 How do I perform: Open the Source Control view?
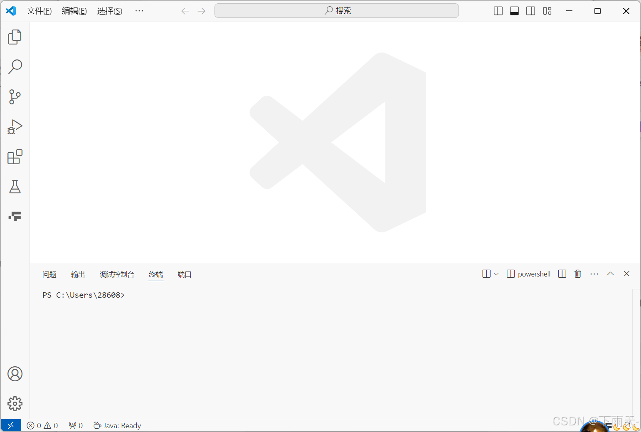click(x=15, y=96)
